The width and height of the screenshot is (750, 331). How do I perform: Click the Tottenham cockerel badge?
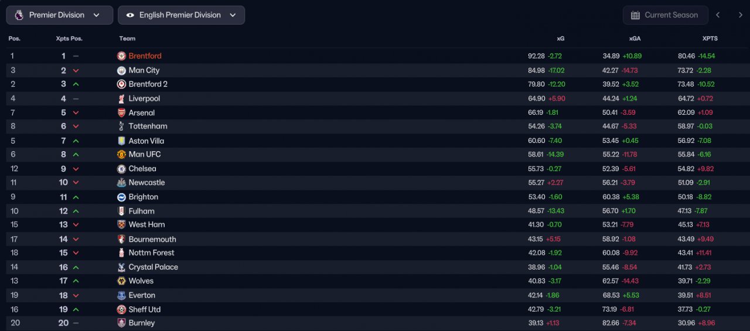click(x=122, y=127)
